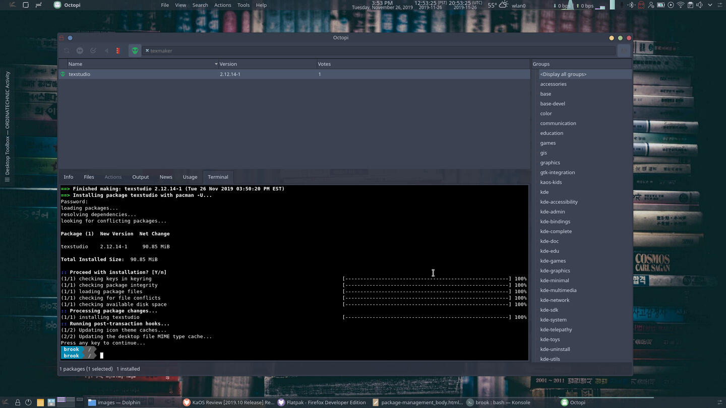Select the accessories group

pyautogui.click(x=553, y=84)
